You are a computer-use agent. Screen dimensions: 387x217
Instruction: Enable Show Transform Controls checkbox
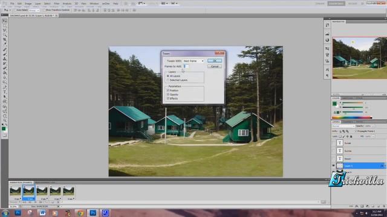pyautogui.click(x=44, y=10)
